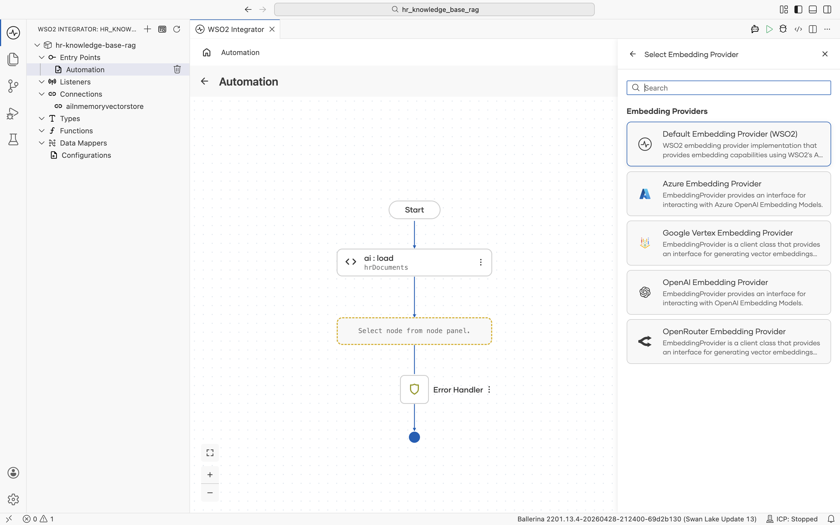
Task: Collapse the Types section
Action: pyautogui.click(x=42, y=118)
